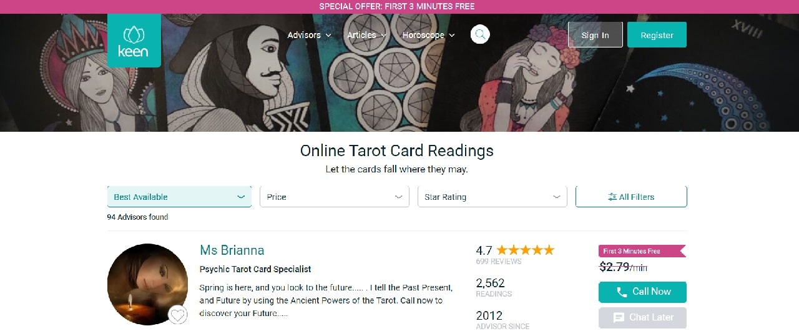This screenshot has width=799, height=331.
Task: Open the Best Available sort dropdown
Action: (179, 197)
